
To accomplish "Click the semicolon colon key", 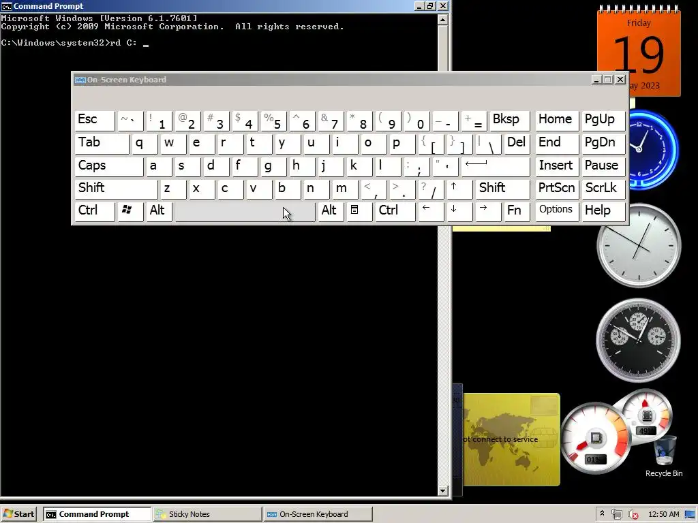I will pos(416,166).
